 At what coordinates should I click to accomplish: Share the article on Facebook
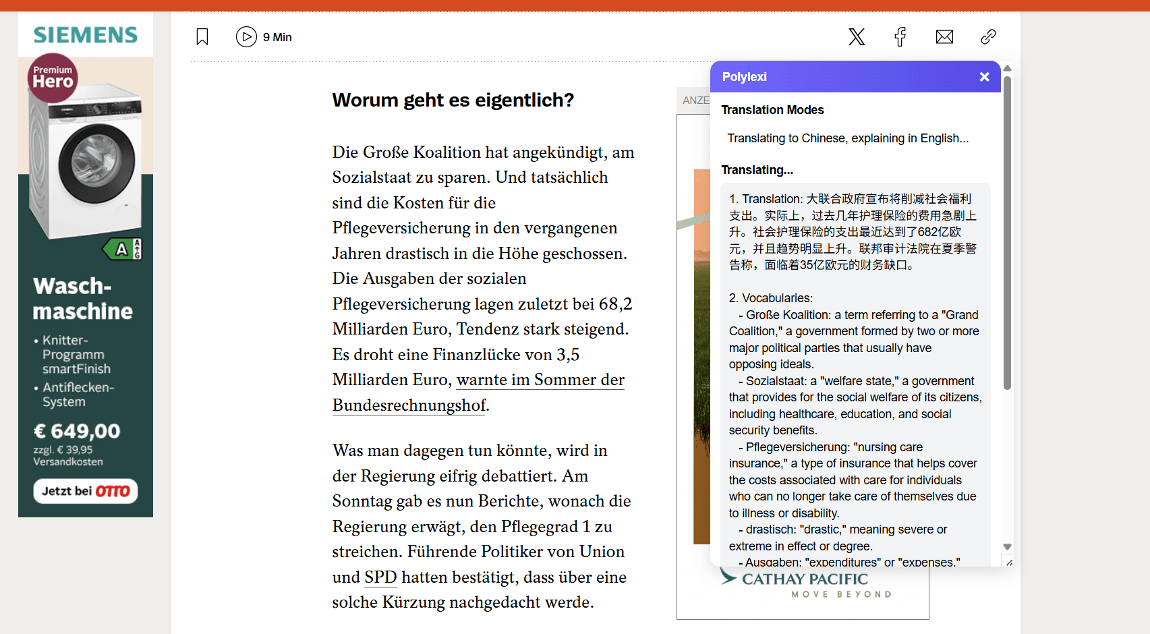pos(900,37)
